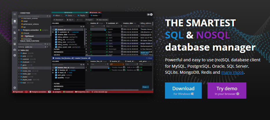Viewport: 270px width, 120px height.
Task: Click round icon at top right of app
Action: (x=151, y=14)
